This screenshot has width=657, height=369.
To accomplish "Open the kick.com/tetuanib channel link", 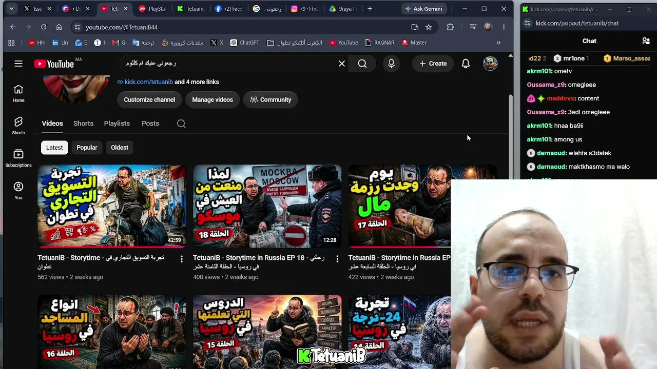I will point(148,82).
